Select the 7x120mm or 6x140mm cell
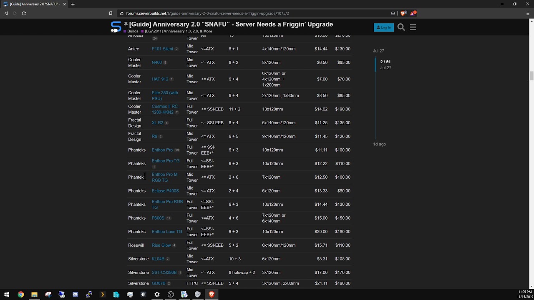534x300 pixels. 274,218
